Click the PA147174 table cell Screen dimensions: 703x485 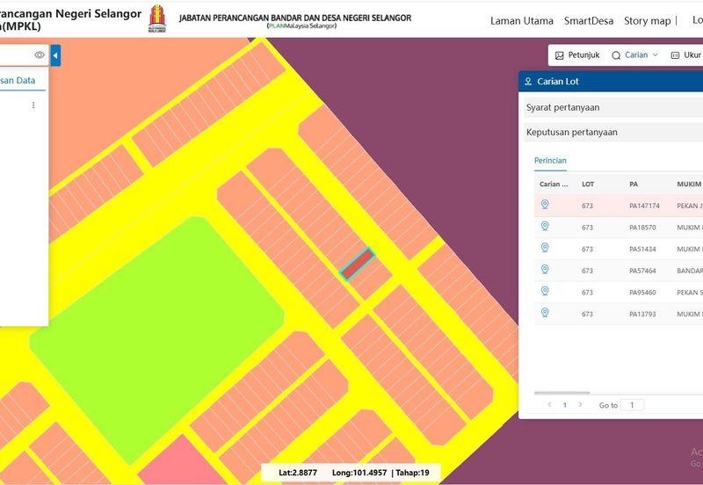coord(644,206)
